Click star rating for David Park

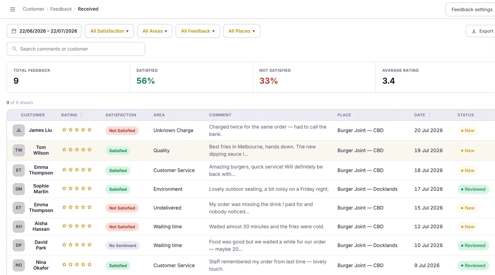pos(77,245)
